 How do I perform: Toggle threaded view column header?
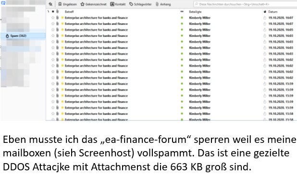49,12
